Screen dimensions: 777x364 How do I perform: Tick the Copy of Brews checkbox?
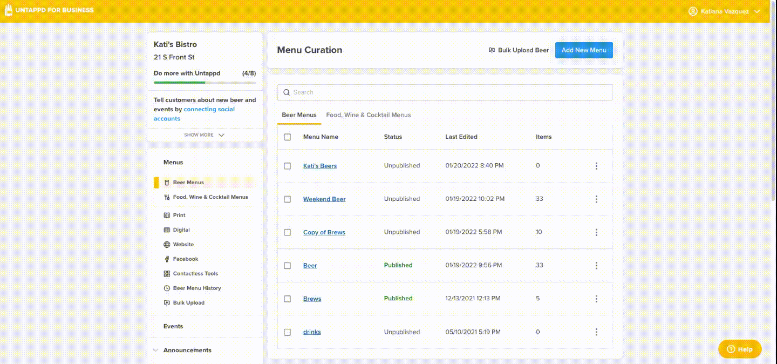[287, 232]
